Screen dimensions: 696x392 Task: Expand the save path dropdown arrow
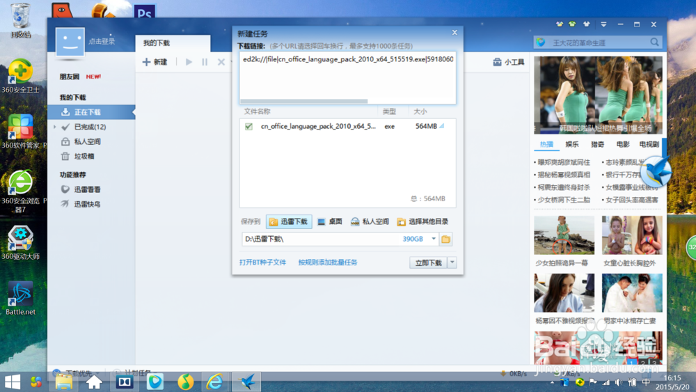[434, 239]
